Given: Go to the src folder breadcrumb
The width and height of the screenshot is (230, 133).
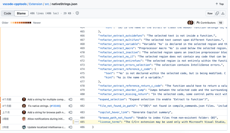Looking at the screenshot, I should pyautogui.click(x=47, y=4).
